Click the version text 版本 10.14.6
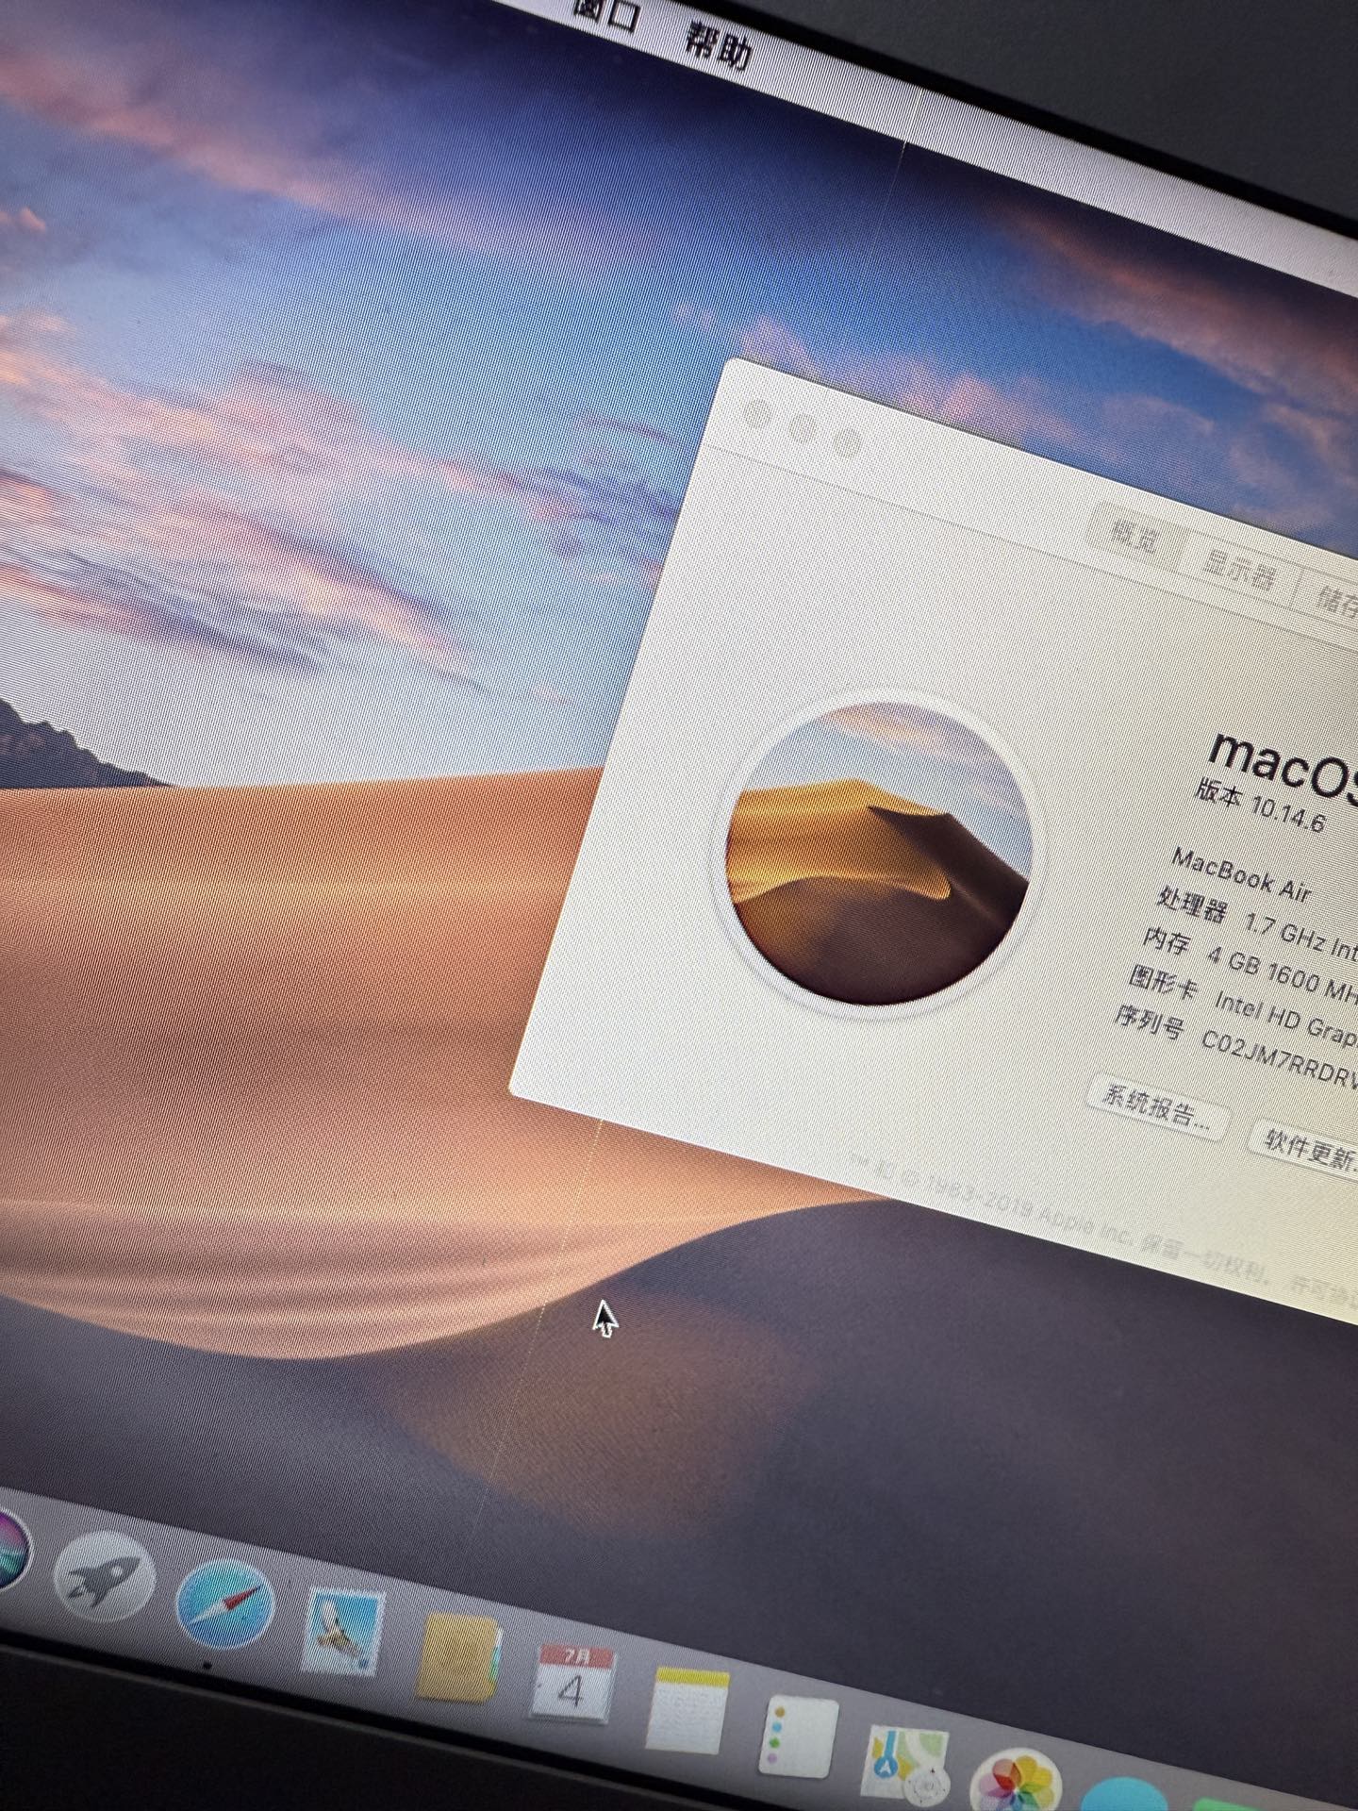This screenshot has height=1811, width=1358. (1261, 806)
